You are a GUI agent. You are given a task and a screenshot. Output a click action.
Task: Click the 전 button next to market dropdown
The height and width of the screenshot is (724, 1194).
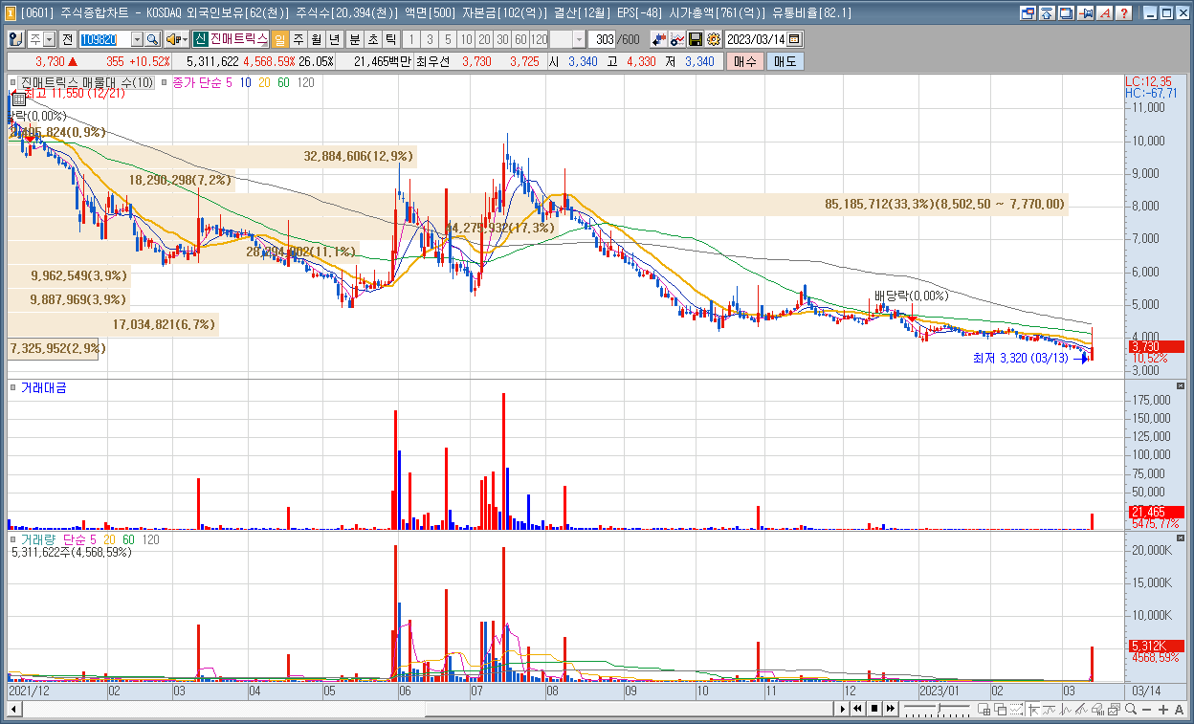(67, 39)
